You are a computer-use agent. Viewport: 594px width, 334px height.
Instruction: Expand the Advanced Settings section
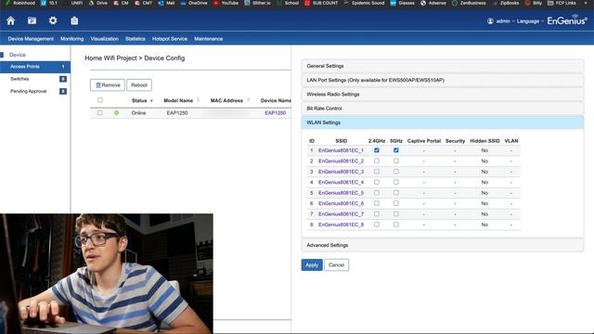point(443,245)
